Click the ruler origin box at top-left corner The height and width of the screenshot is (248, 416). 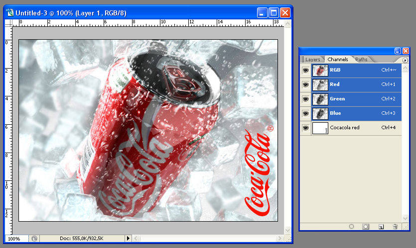click(8, 23)
